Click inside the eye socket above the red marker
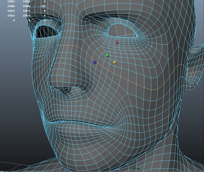 (x=122, y=31)
